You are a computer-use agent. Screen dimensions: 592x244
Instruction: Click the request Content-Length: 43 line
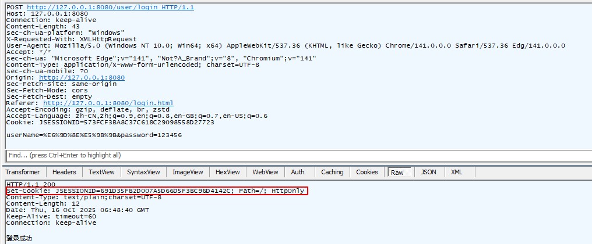coord(43,26)
